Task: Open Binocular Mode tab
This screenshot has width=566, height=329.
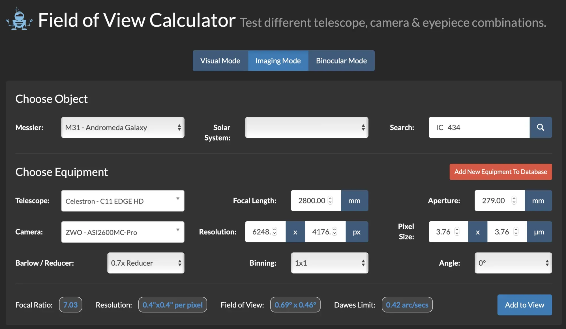Action: (341, 61)
